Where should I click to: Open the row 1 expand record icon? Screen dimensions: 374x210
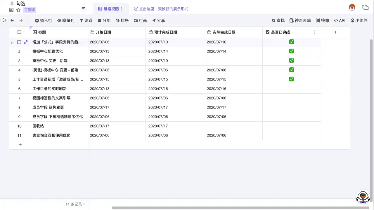(x=26, y=42)
